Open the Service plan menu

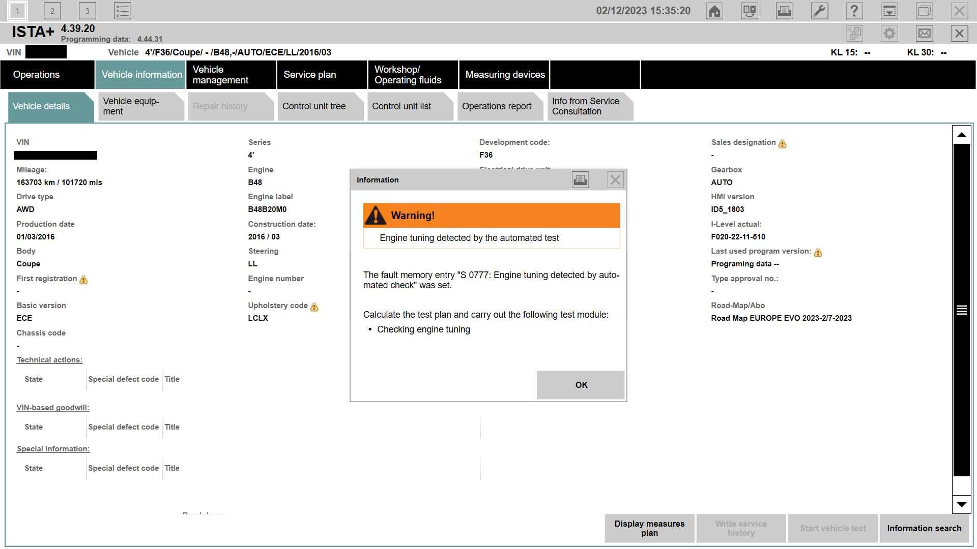tap(322, 75)
